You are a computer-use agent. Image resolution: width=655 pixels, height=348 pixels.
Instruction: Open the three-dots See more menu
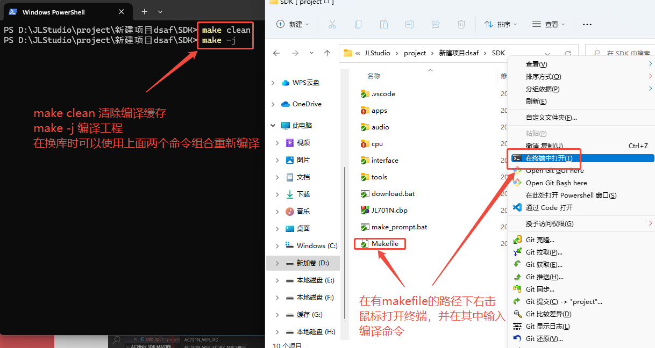[587, 24]
